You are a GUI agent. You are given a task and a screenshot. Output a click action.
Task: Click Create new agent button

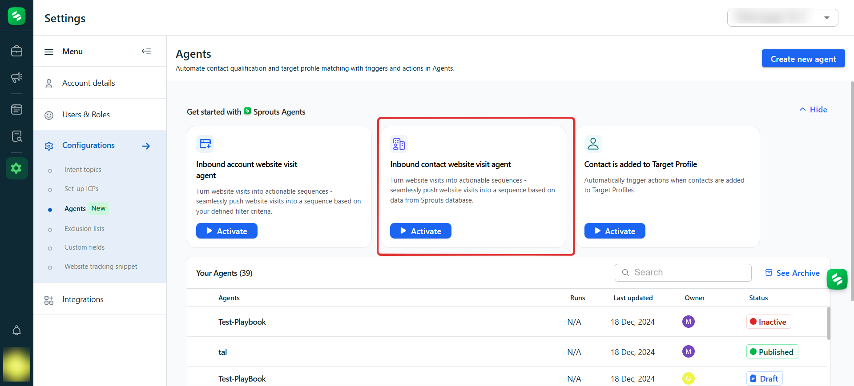tap(803, 59)
